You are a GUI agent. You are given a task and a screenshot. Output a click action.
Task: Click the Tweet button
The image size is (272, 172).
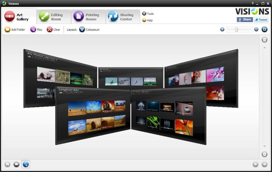[x=261, y=19]
